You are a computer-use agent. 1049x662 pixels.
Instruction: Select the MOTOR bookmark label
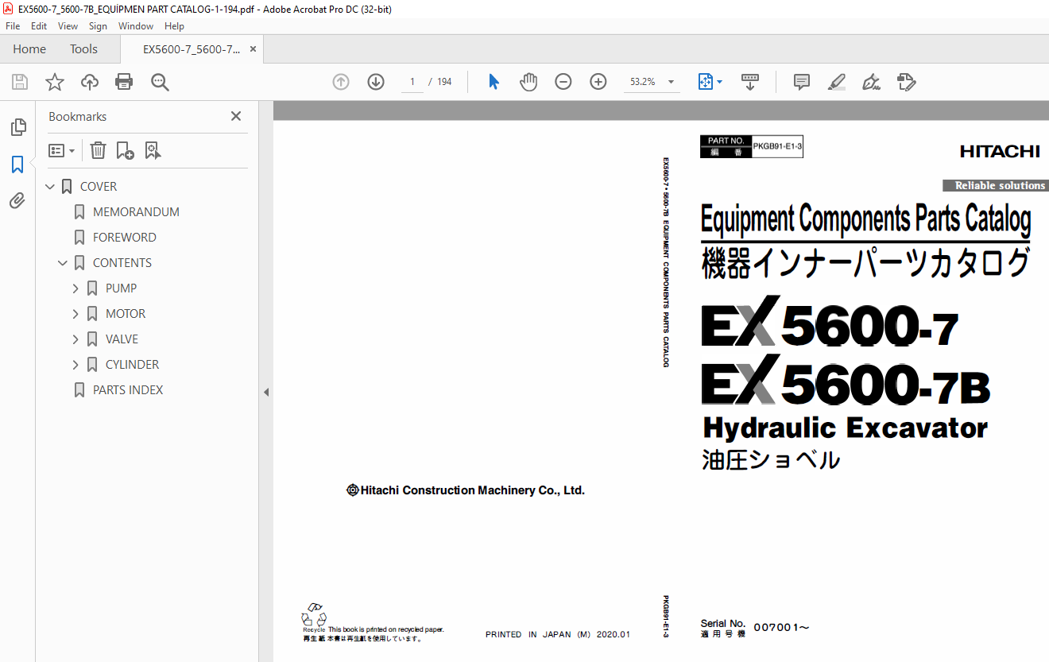point(126,314)
